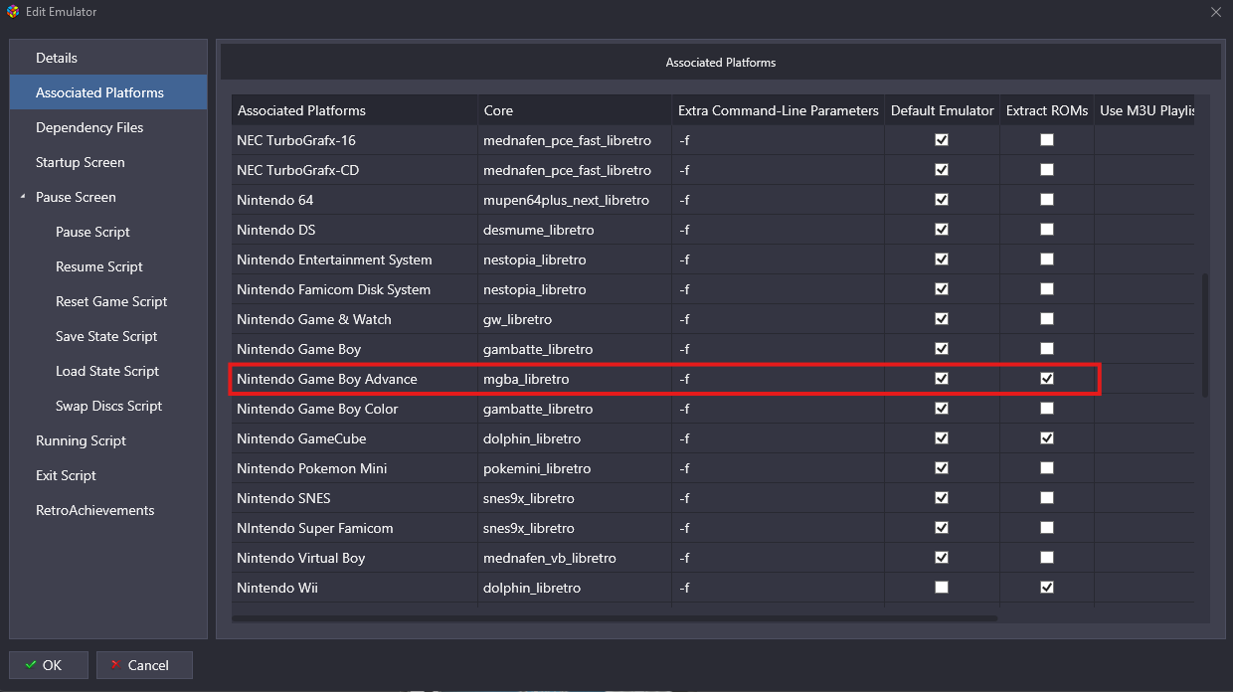Collapse the Pause Screen tree arrow
The image size is (1233, 692).
pyautogui.click(x=22, y=197)
